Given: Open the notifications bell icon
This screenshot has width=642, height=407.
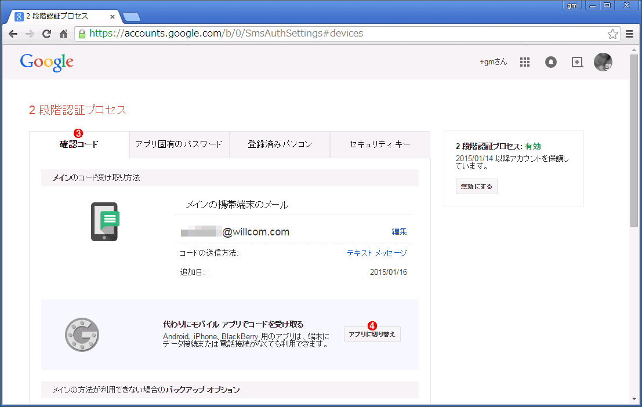Looking at the screenshot, I should 551,62.
